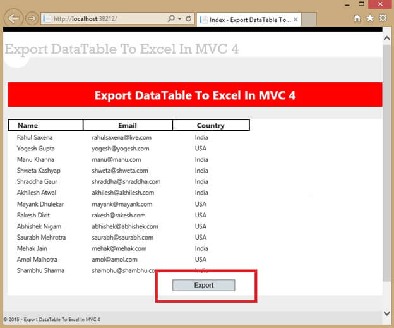Image resolution: width=394 pixels, height=328 pixels.
Task: Select the Index - Export DataTable tab
Action: click(249, 20)
